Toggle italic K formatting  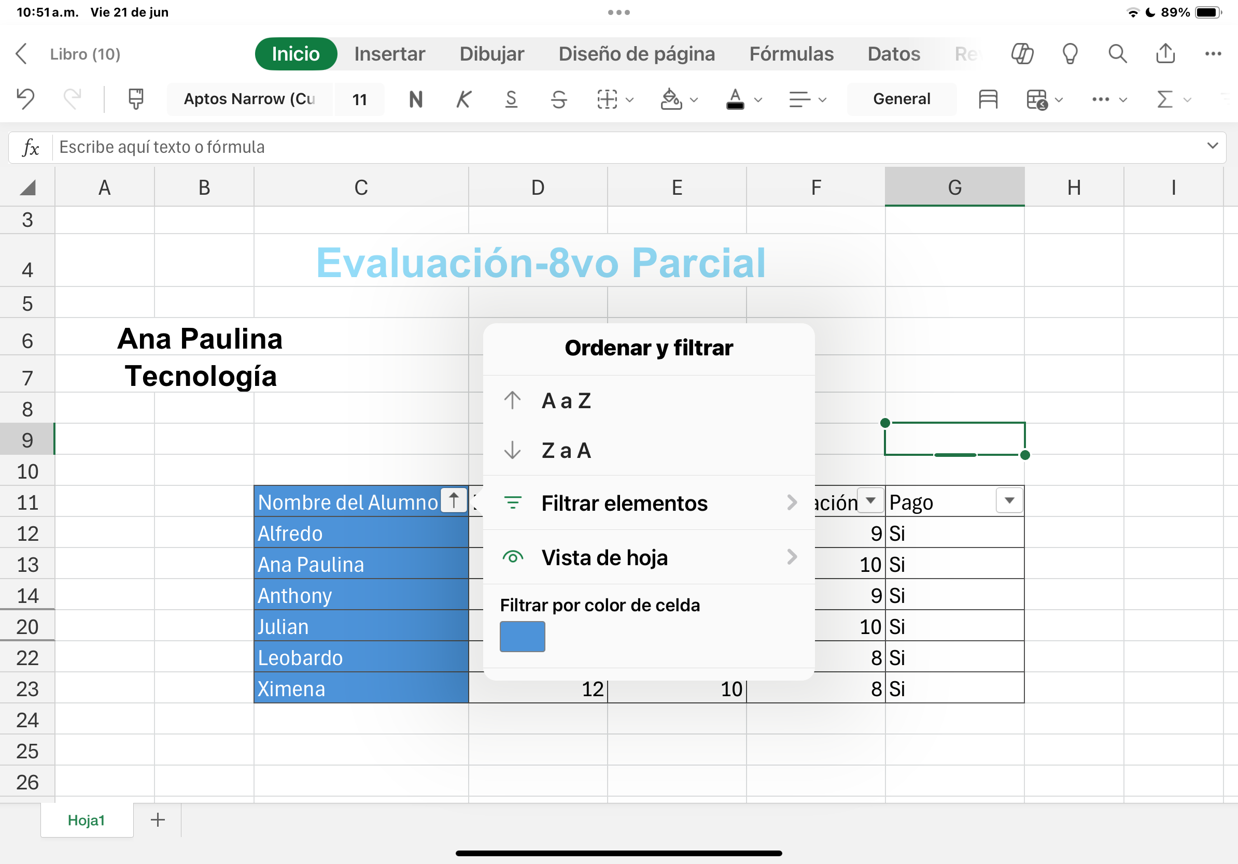coord(463,99)
